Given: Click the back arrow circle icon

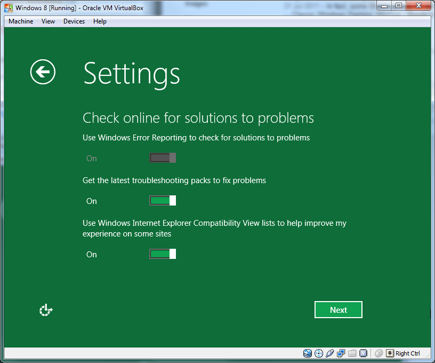Looking at the screenshot, I should click(43, 72).
